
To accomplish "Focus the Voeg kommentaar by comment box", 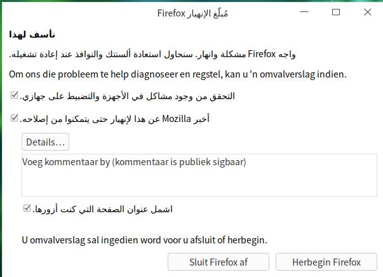I will 199,175.
